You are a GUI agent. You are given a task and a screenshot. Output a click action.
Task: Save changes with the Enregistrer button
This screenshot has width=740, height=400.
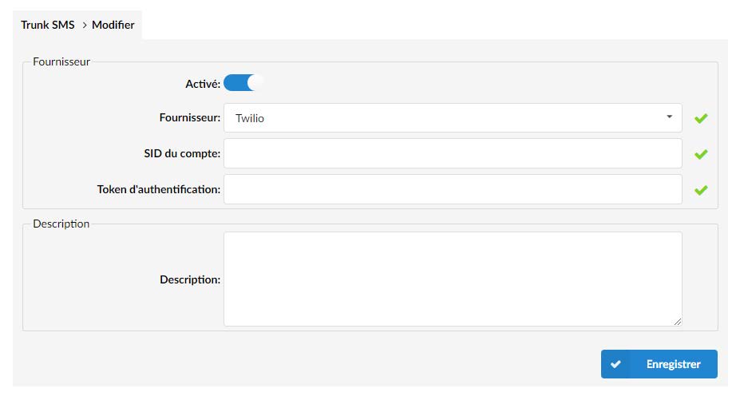[659, 364]
